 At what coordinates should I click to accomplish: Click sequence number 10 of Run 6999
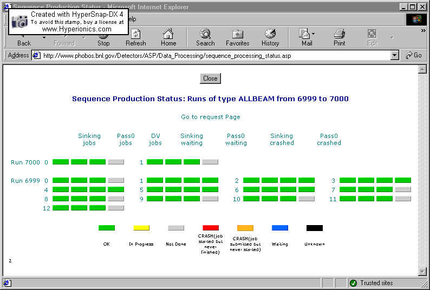coord(237,199)
